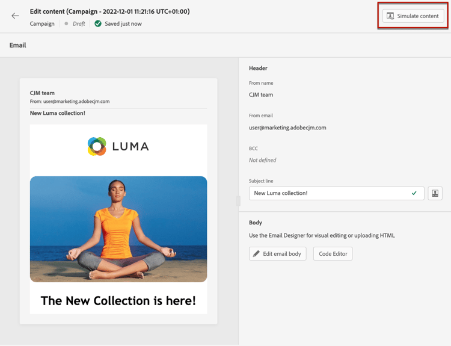Viewport: 451px width, 346px height.
Task: Click the personalization icon beside subject line
Action: pyautogui.click(x=435, y=193)
